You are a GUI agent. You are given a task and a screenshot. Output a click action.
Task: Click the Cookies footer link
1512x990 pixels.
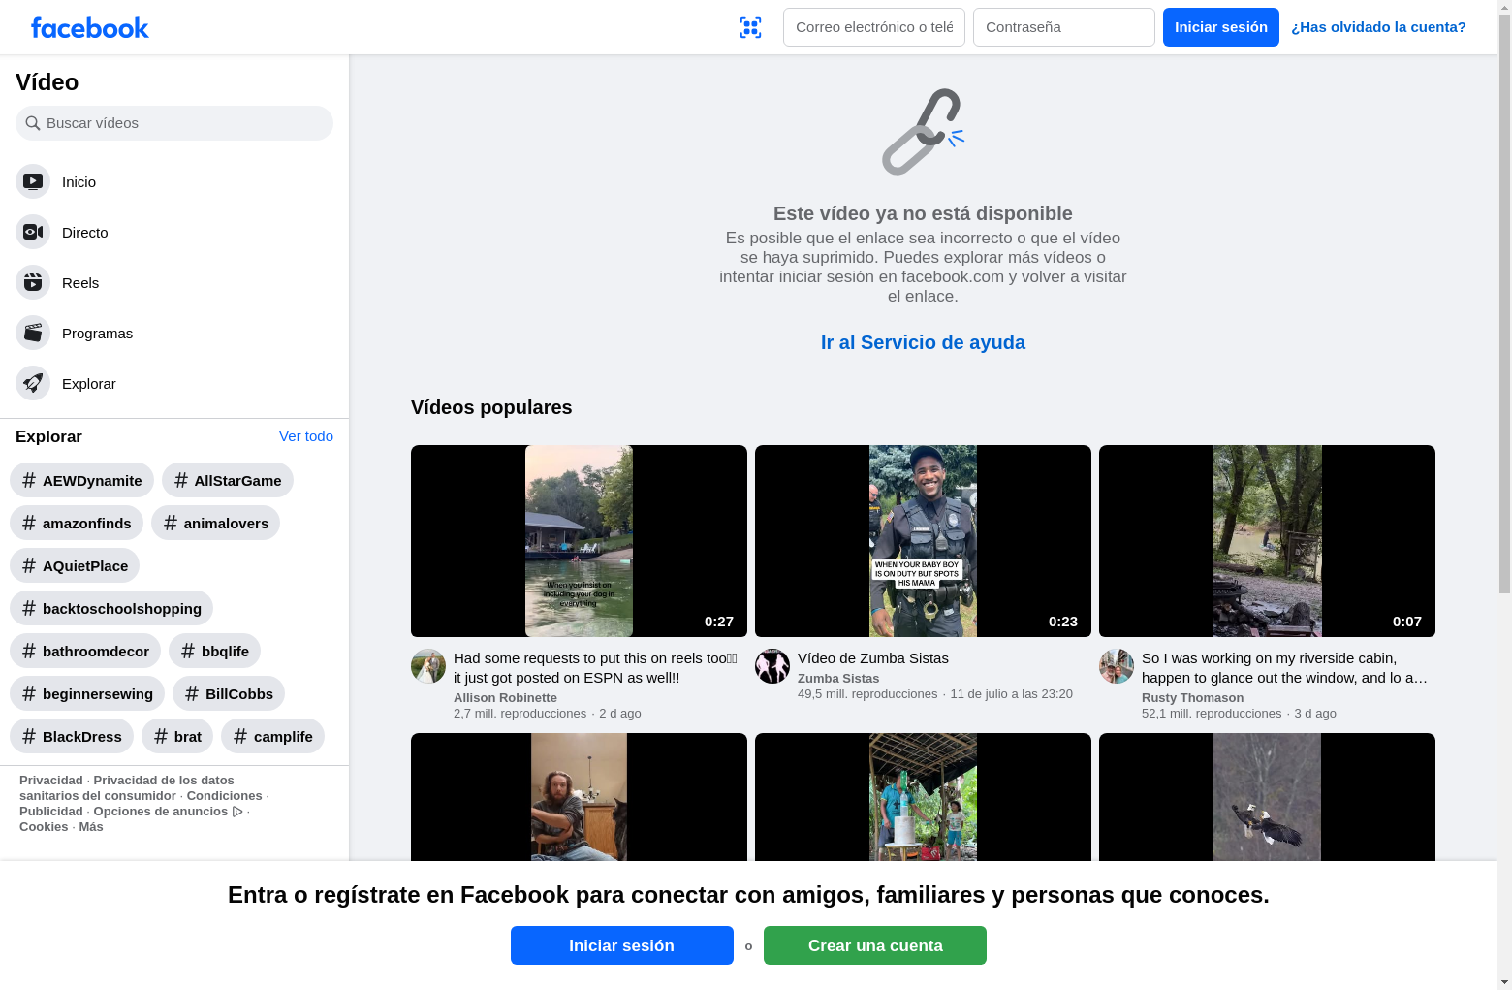44,827
